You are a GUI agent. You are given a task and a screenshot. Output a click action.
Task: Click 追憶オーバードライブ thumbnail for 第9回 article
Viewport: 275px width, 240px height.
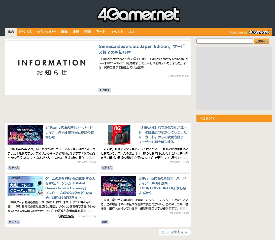pos(25,135)
